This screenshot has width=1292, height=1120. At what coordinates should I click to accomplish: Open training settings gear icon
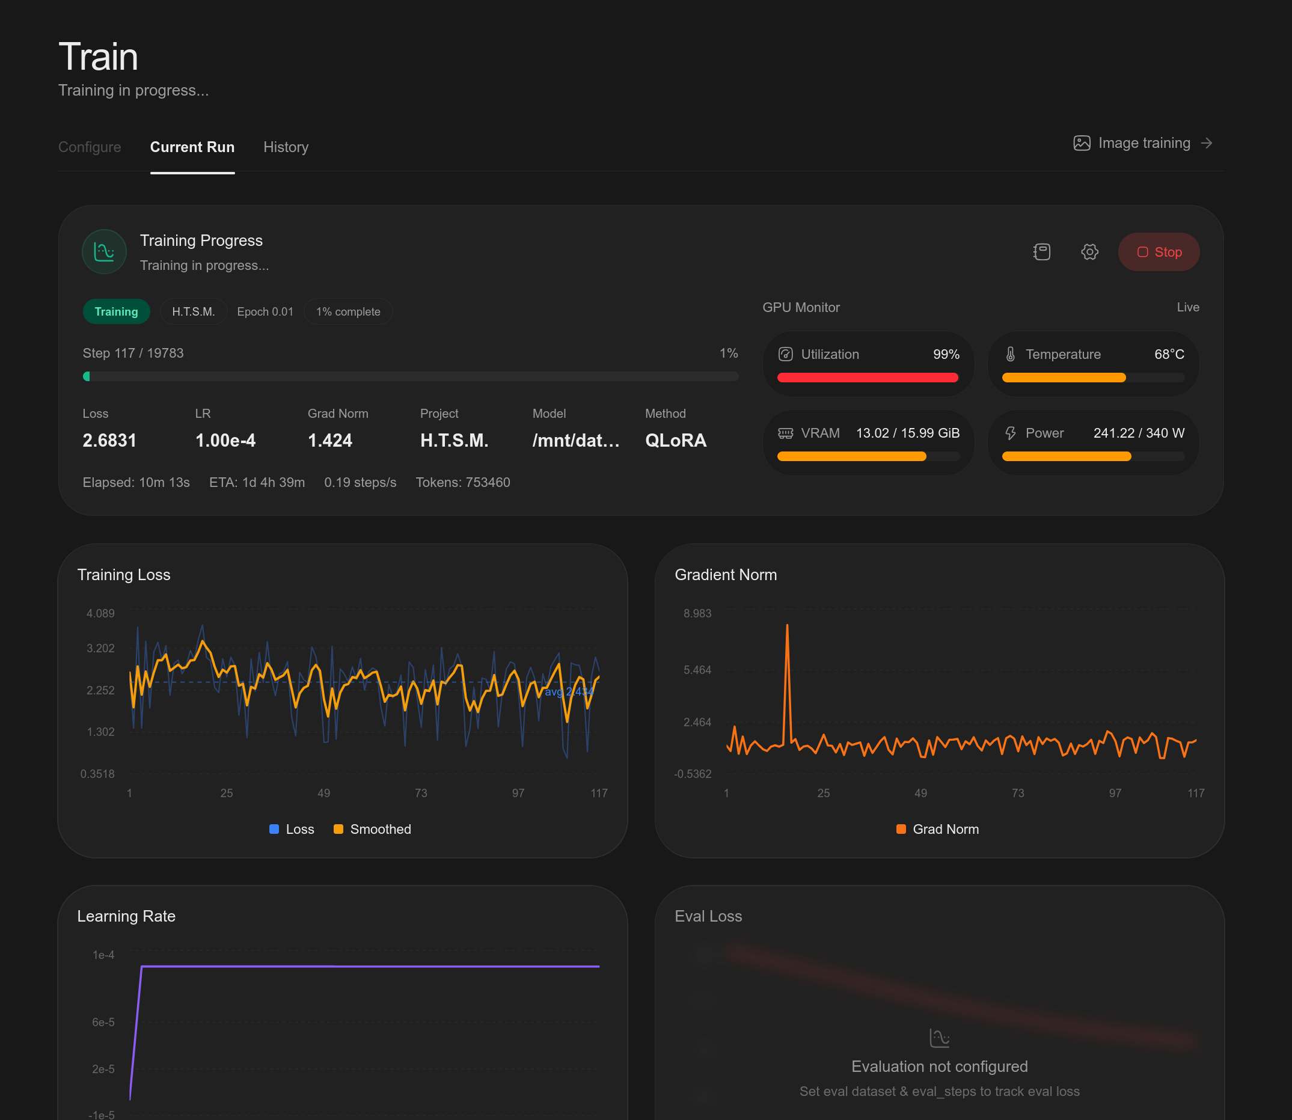pyautogui.click(x=1089, y=252)
